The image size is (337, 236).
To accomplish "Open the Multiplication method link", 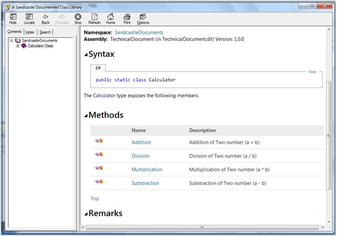I will pos(147,169).
